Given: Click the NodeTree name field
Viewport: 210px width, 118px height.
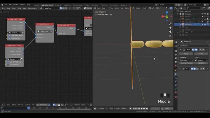Looking at the screenshot, I should point(52,8).
